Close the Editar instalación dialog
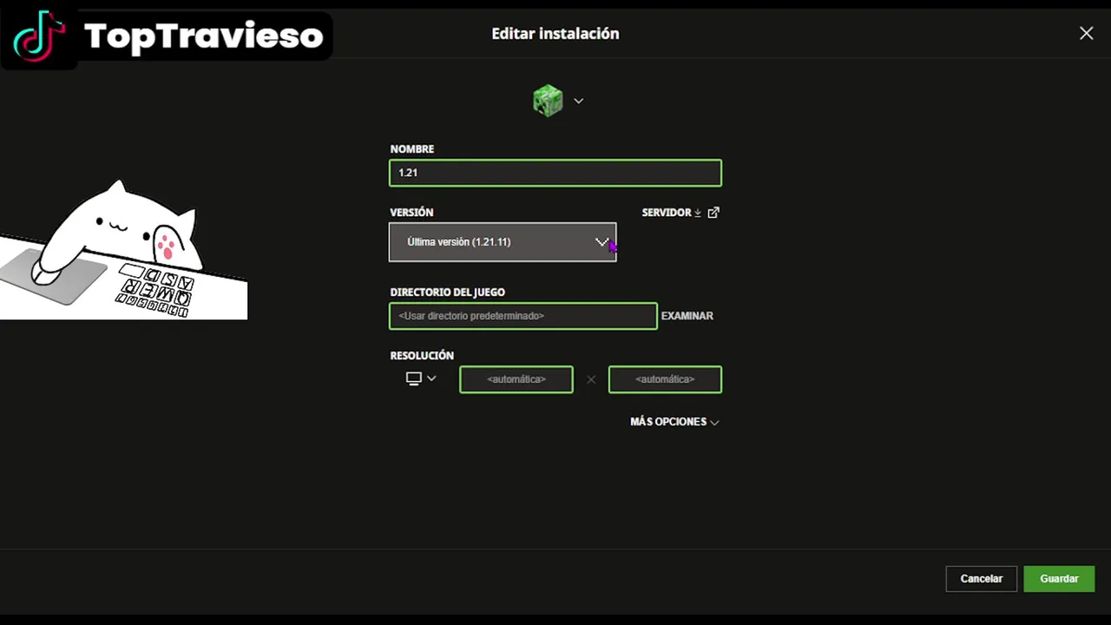1111x625 pixels. (x=1087, y=33)
